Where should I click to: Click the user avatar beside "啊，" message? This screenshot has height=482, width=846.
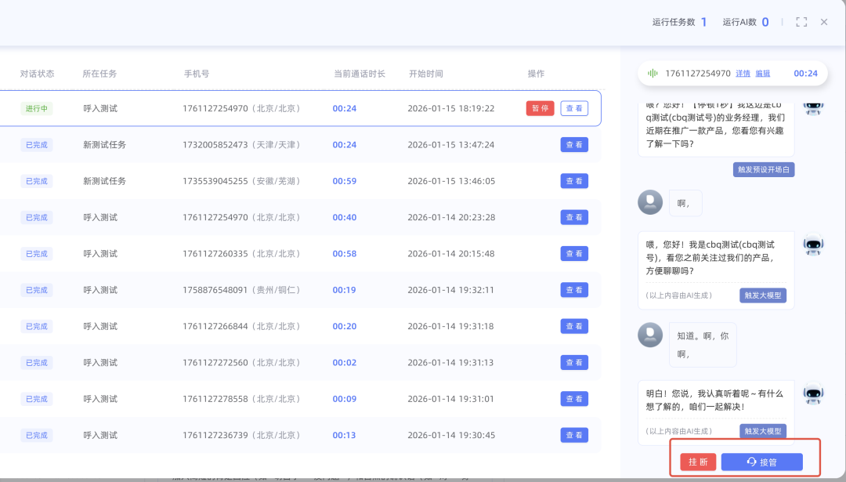pyautogui.click(x=650, y=202)
